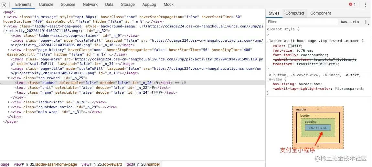The width and height of the screenshot is (372, 167).
Task: Open the Network tab
Action: click(x=90, y=5)
